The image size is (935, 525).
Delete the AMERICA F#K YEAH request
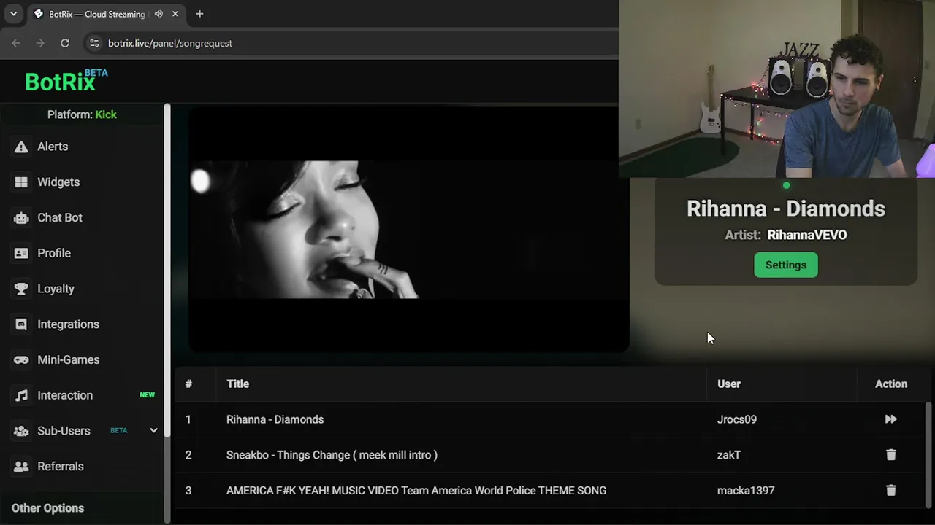(890, 491)
